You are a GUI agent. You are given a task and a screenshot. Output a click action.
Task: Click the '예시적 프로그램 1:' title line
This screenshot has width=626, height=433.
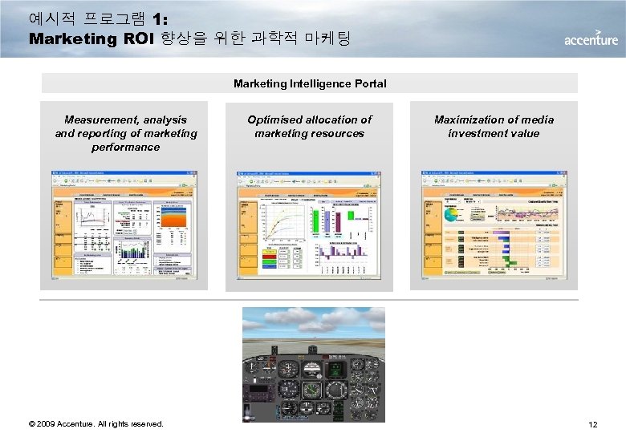(x=98, y=18)
